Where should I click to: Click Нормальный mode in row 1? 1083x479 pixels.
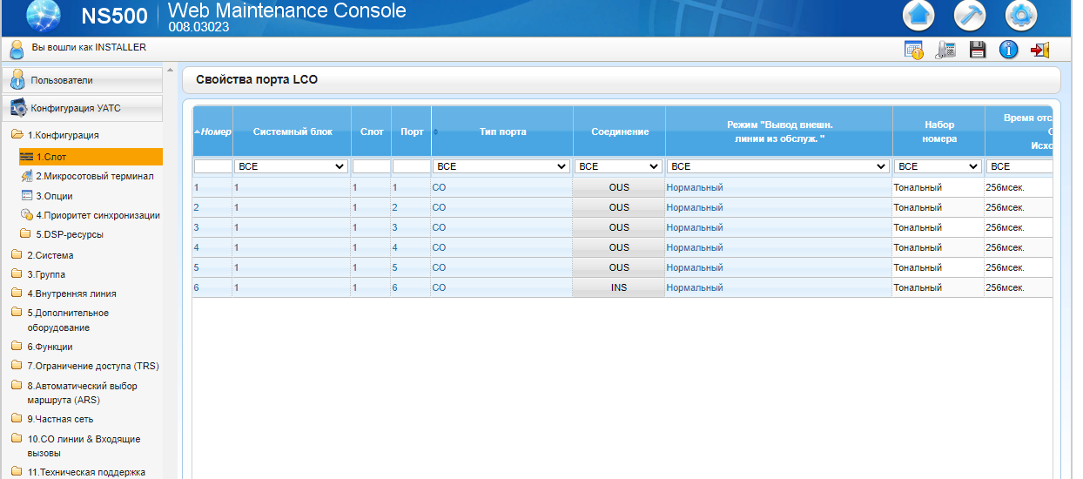pos(695,187)
